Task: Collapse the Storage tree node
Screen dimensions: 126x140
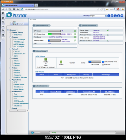Action: (10, 37)
